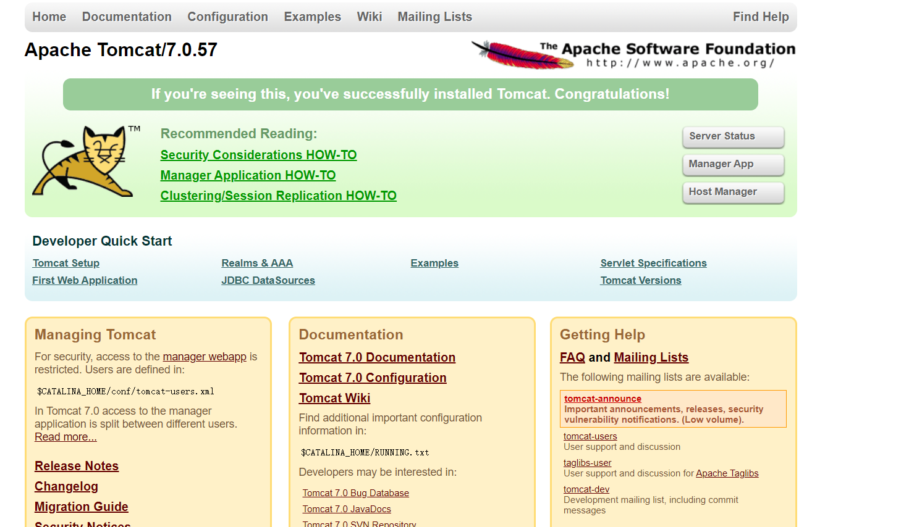Open Manager Application HOW-TO link

[248, 175]
